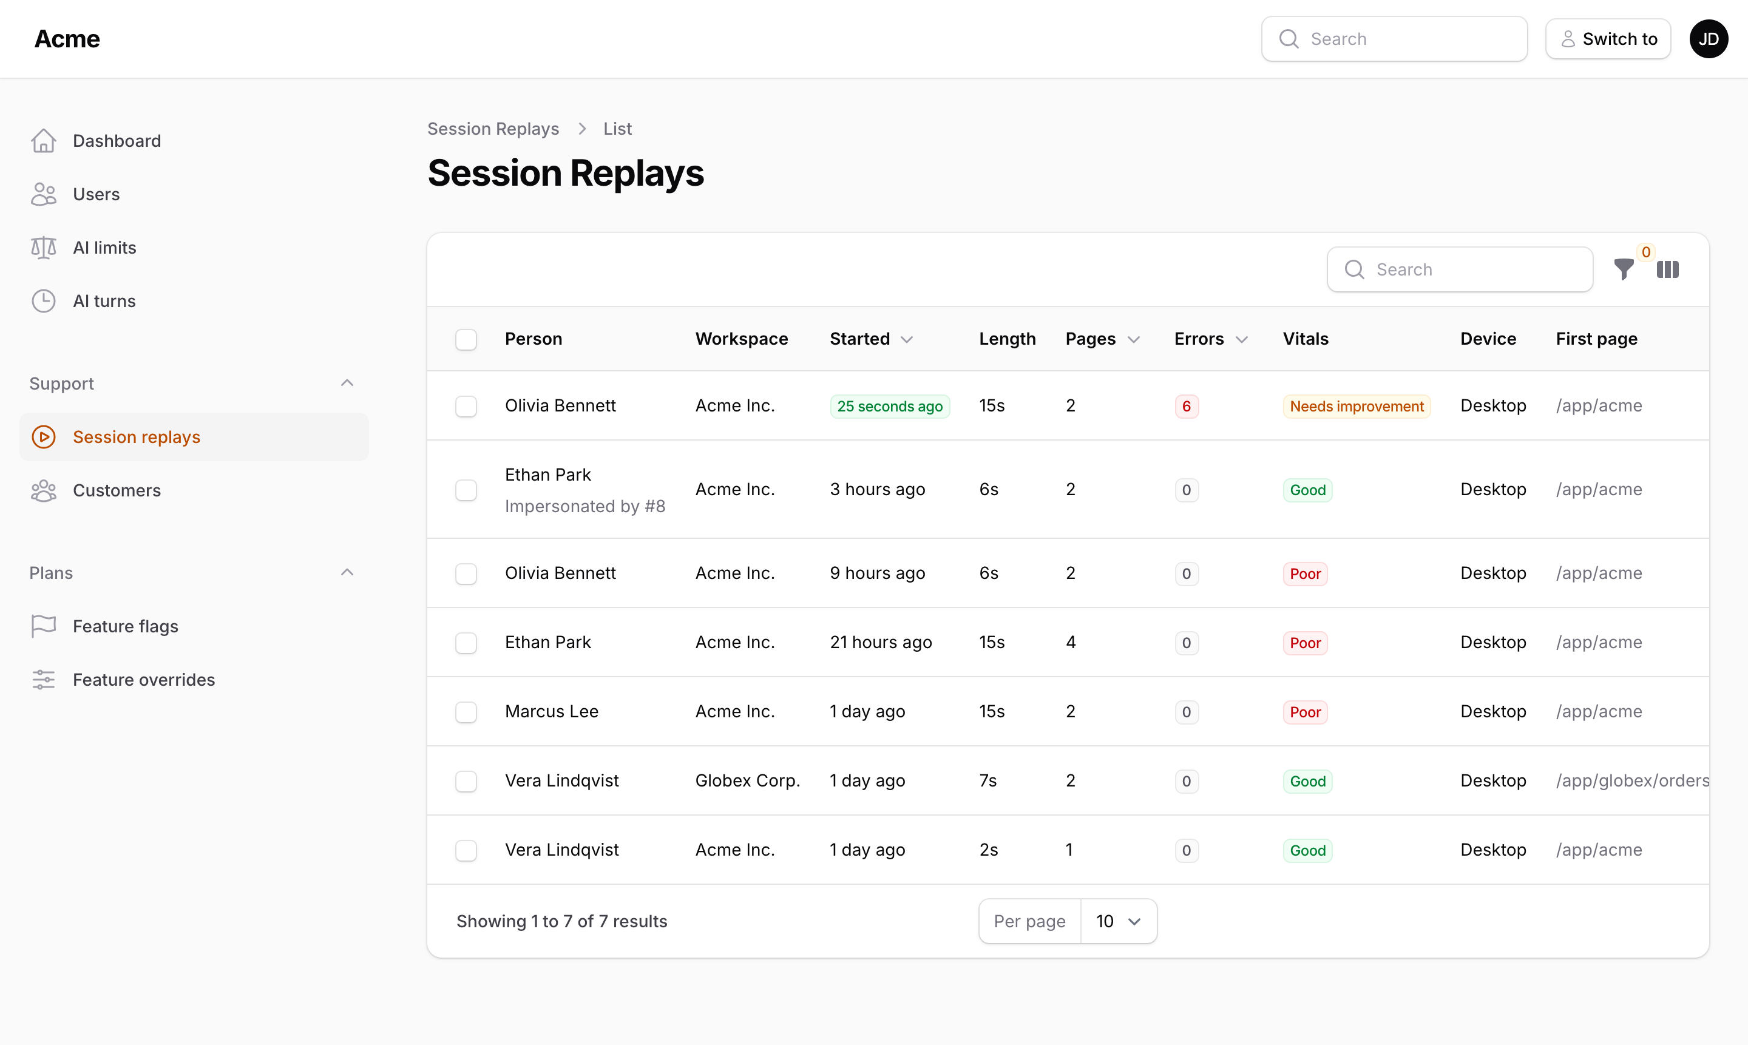Collapse the Support sidebar section
The width and height of the screenshot is (1748, 1045).
point(347,383)
